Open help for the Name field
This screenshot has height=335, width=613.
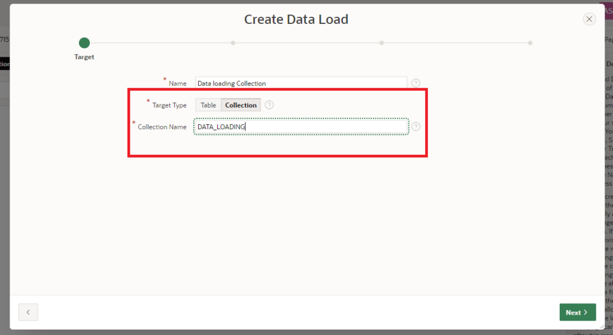tap(415, 84)
